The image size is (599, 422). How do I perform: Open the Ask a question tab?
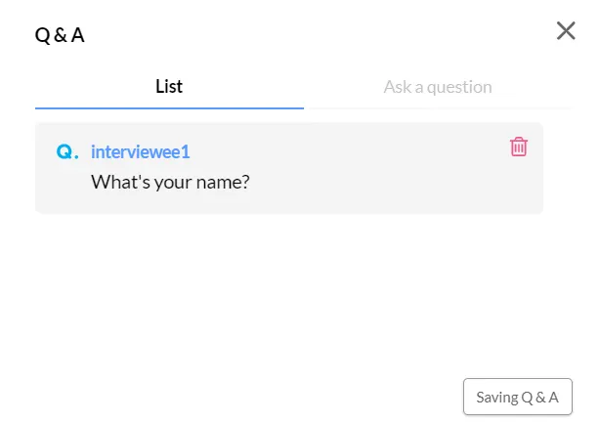coord(437,87)
